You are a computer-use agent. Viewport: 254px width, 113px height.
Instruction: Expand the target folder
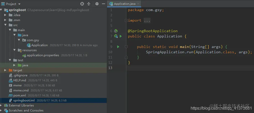5,70
